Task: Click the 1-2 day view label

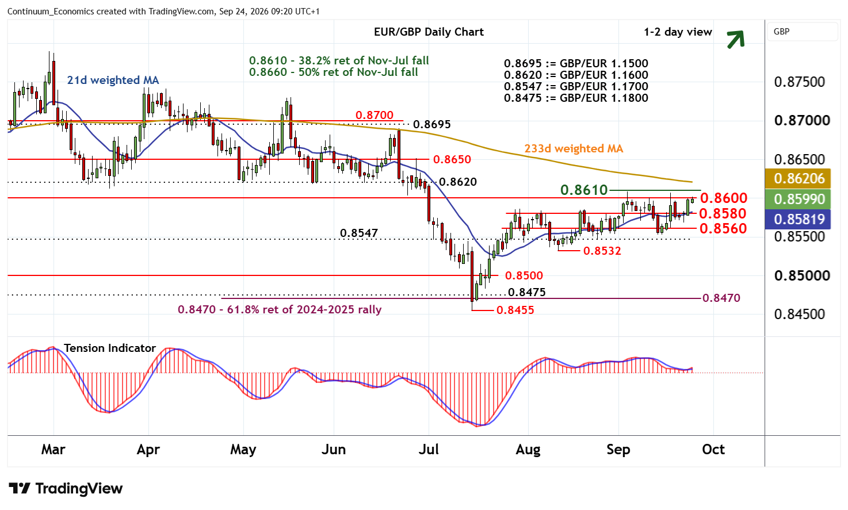Action: click(678, 32)
